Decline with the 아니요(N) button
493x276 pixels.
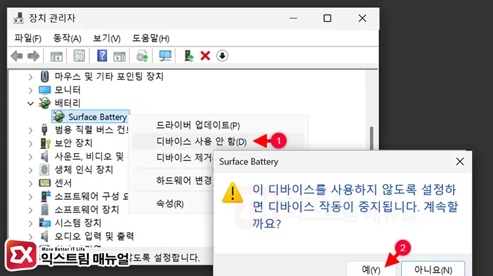433,269
